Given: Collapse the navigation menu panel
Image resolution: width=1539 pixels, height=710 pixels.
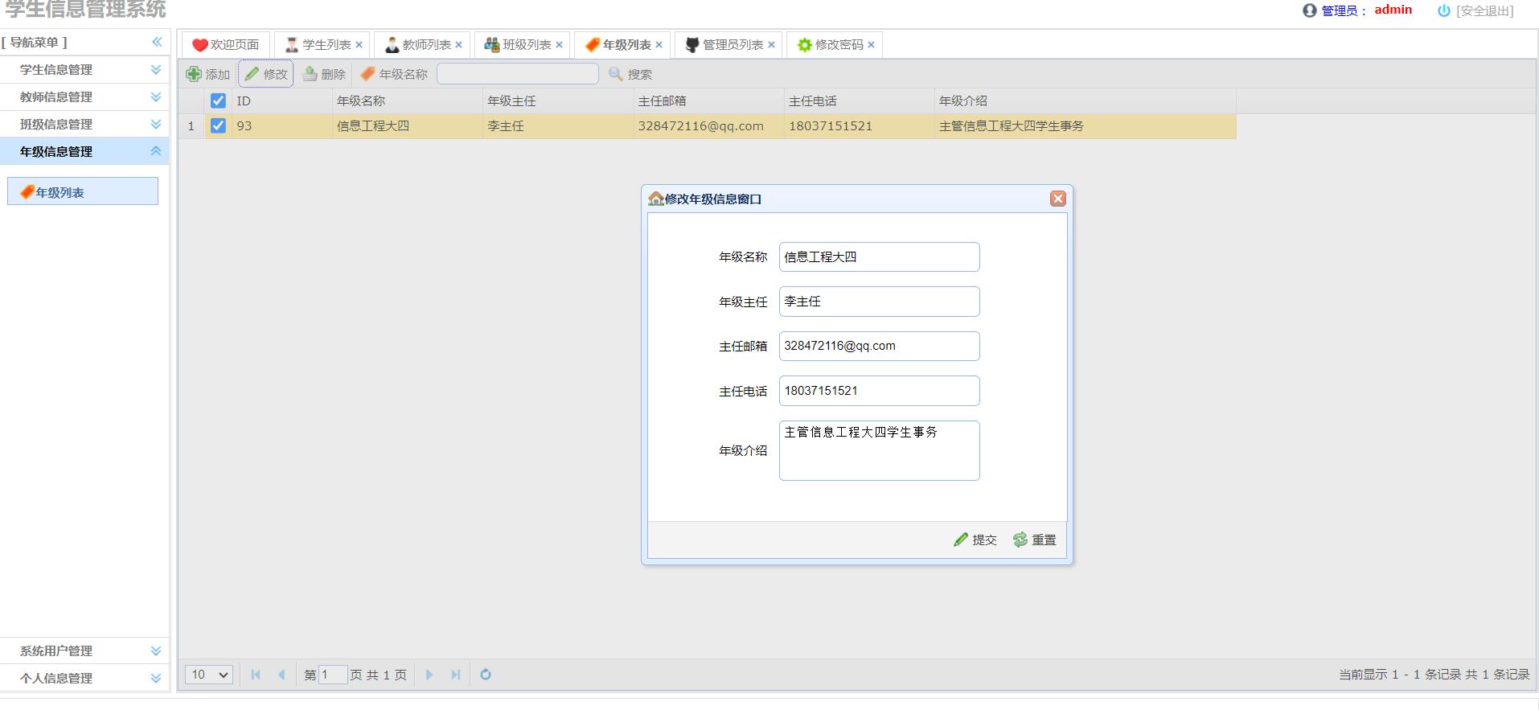Looking at the screenshot, I should 157,42.
